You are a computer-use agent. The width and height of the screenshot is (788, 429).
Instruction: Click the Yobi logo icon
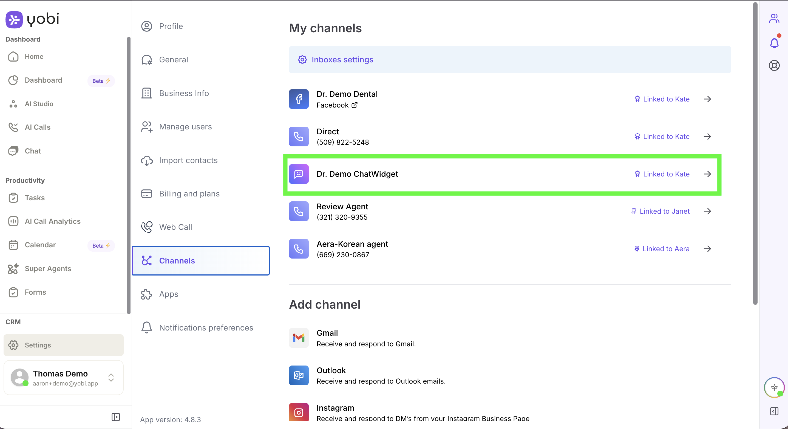pos(14,19)
